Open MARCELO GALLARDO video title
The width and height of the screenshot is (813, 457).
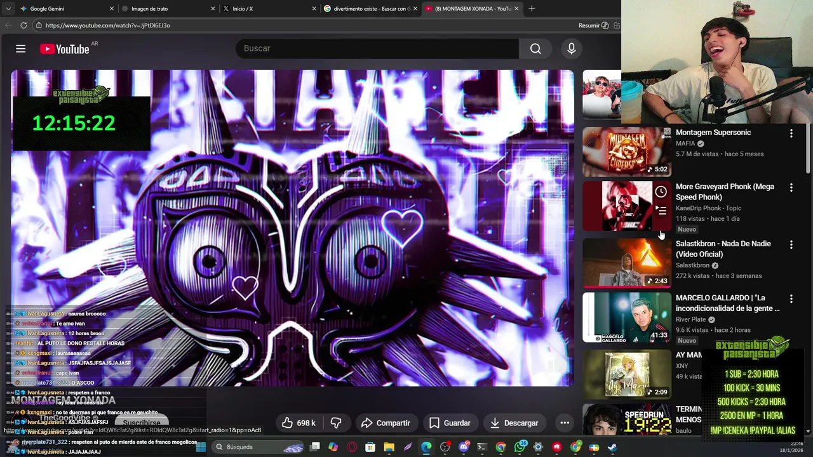point(727,303)
